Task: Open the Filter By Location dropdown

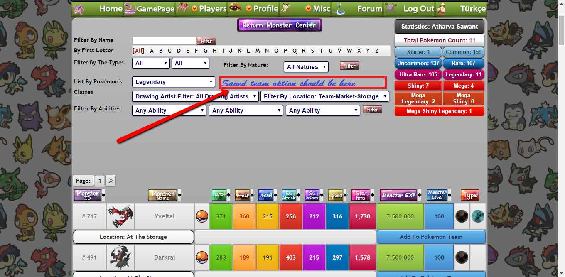Action: 324,96
